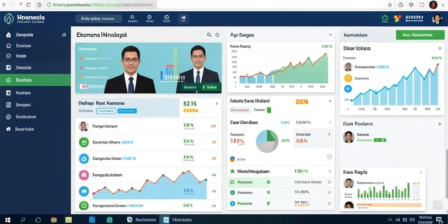The height and width of the screenshot is (224, 448).
Task: Select the active green item in the sidebar
Action: pos(35,80)
